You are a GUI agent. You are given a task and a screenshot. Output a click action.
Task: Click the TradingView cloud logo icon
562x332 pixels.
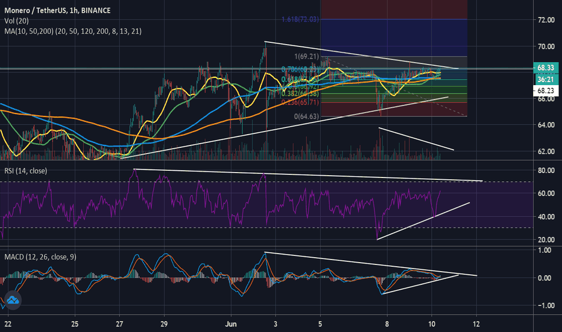(13, 299)
